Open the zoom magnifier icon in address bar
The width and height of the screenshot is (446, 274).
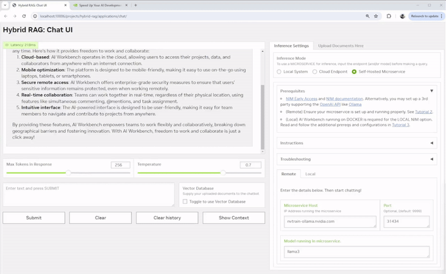[x=367, y=16]
